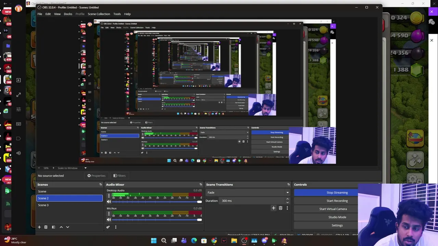Open the Profile menu
The height and width of the screenshot is (246, 438).
click(80, 14)
